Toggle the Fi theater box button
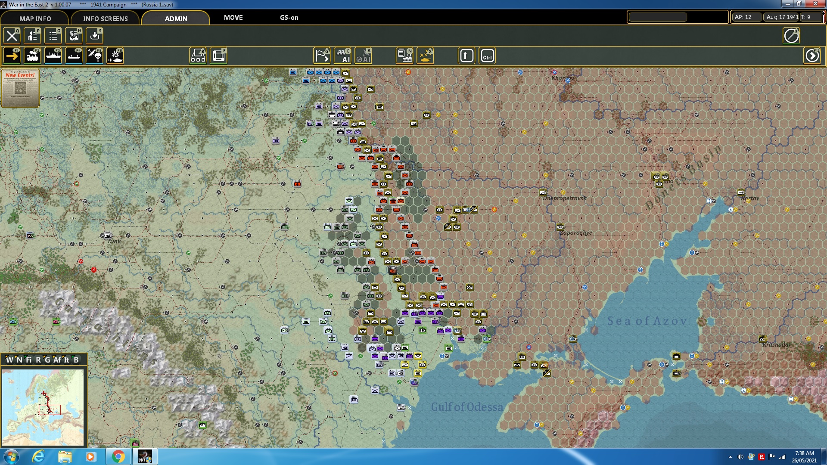Image resolution: width=827 pixels, height=465 pixels. (28, 360)
